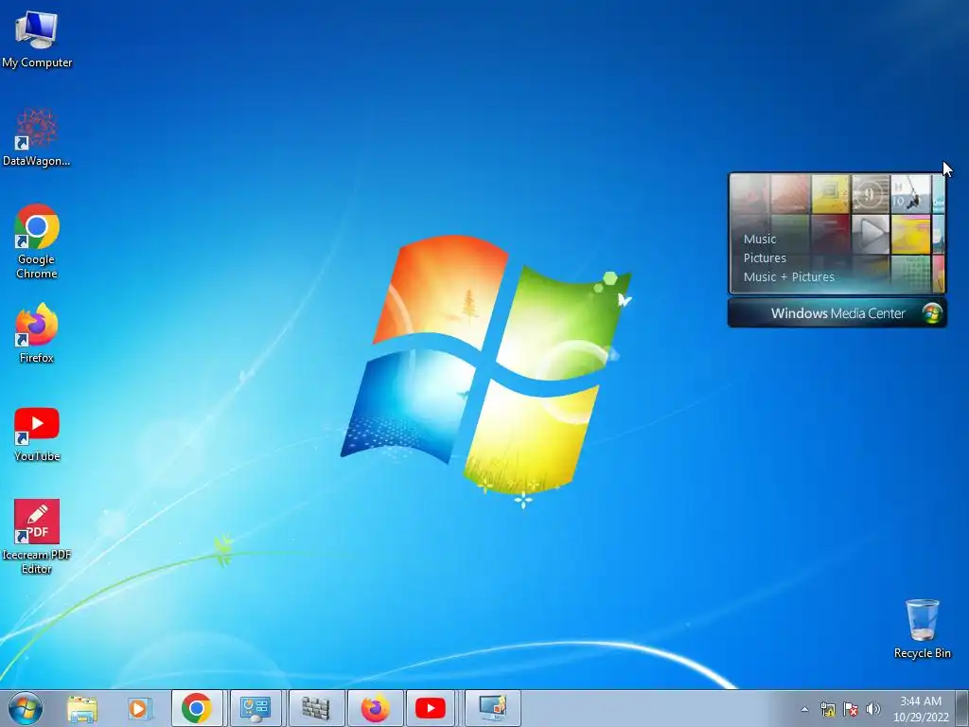Open the Windows Start menu orb
The image size is (969, 727).
(x=26, y=708)
